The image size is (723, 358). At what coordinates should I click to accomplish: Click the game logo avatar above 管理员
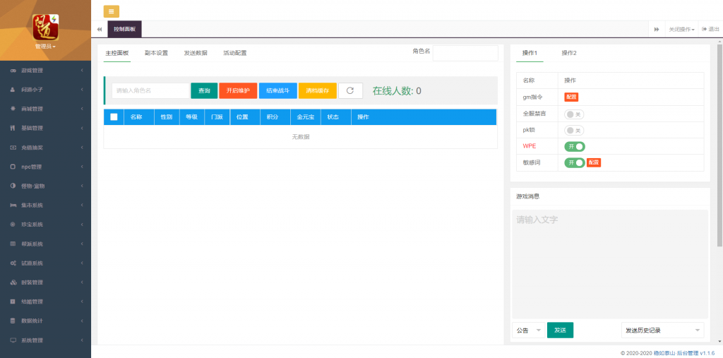(45, 27)
